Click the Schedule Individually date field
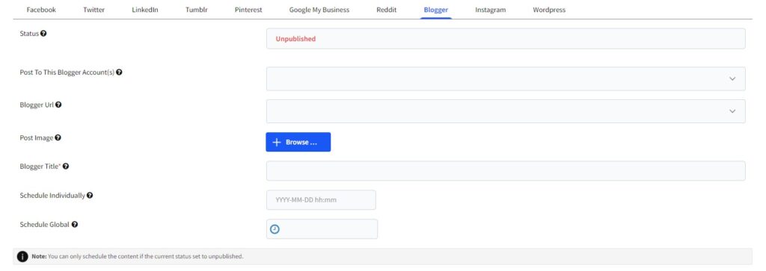Viewport: 766px width, 271px height. coord(321,200)
